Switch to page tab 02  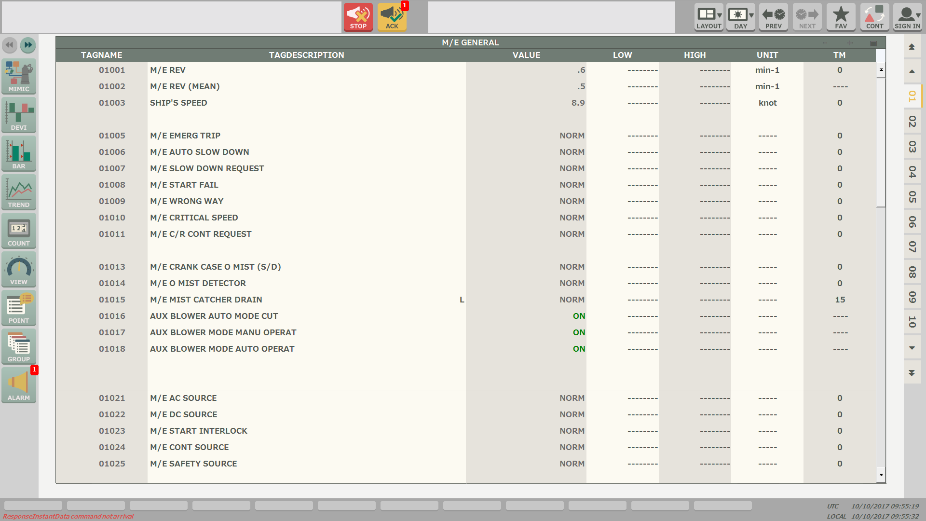912,122
